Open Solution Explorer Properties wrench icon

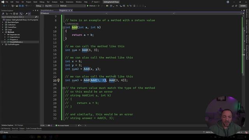click(26, 14)
